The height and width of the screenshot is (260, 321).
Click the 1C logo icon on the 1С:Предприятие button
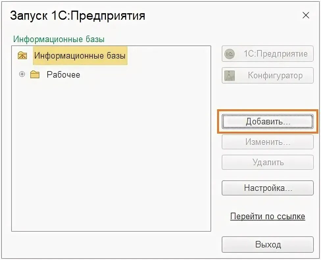[x=230, y=54]
